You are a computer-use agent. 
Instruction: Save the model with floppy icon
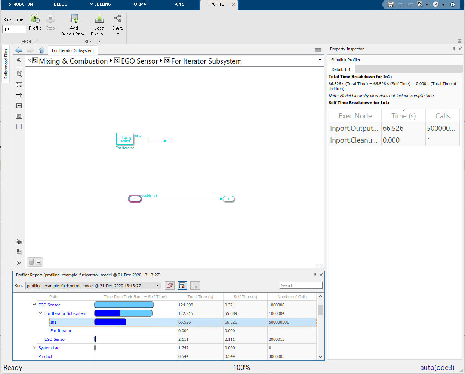391,4
